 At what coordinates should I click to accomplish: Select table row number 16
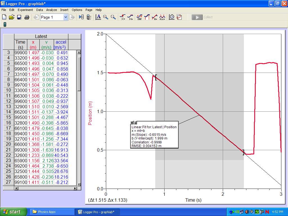(x=8, y=123)
